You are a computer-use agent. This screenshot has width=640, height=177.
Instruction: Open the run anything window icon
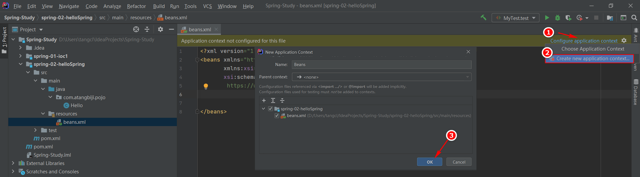(x=623, y=18)
